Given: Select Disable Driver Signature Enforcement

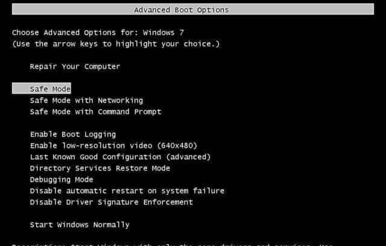Looking at the screenshot, I should 111,202.
